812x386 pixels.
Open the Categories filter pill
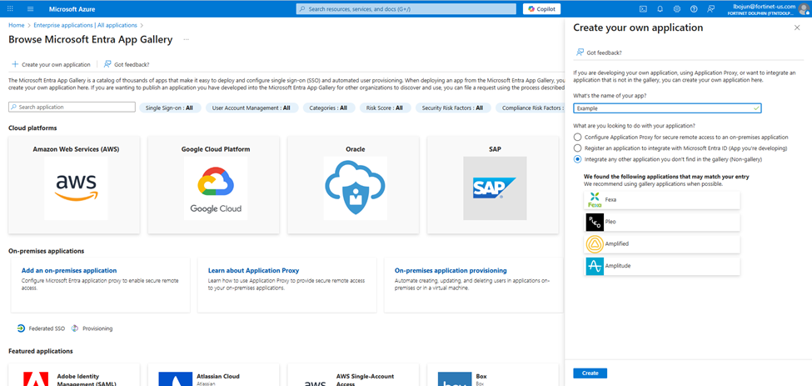coord(329,108)
